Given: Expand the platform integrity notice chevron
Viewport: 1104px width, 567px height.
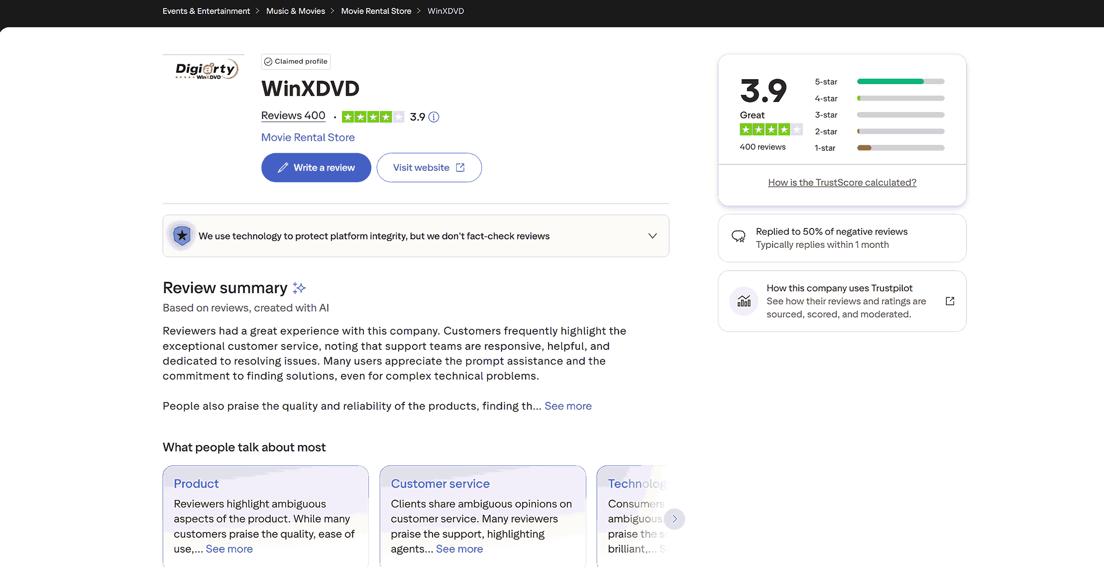Looking at the screenshot, I should tap(652, 236).
